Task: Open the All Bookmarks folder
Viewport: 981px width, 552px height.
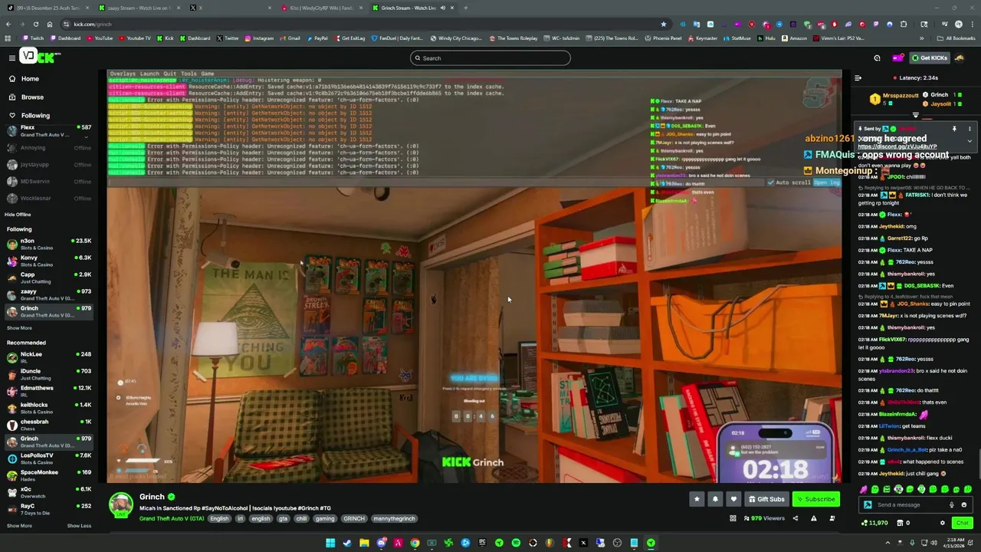Action: coord(956,38)
